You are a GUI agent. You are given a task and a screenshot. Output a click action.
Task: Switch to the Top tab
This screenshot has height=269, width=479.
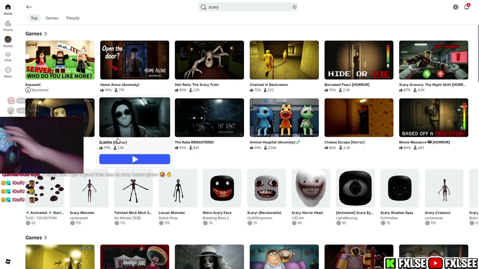tap(34, 18)
